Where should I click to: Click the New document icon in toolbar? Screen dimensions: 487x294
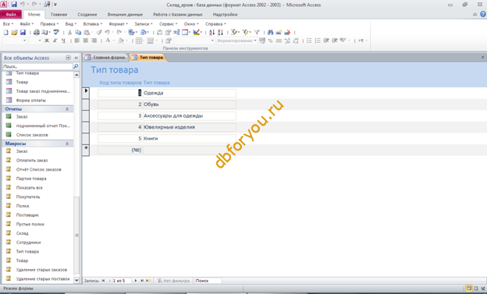[x=5, y=32]
